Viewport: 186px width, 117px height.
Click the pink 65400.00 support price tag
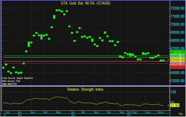tap(178, 63)
